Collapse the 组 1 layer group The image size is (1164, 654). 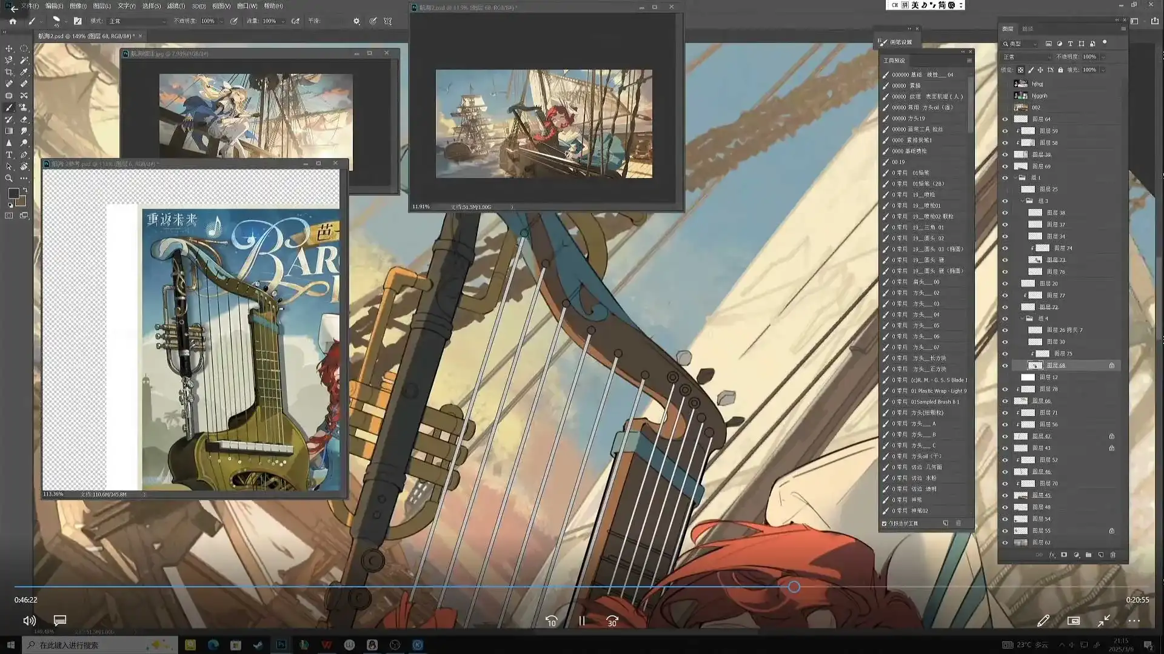pos(1015,178)
